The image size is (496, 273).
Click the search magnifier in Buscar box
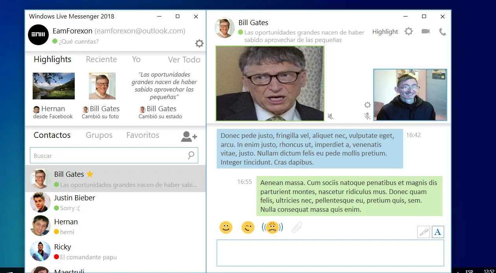pyautogui.click(x=191, y=156)
